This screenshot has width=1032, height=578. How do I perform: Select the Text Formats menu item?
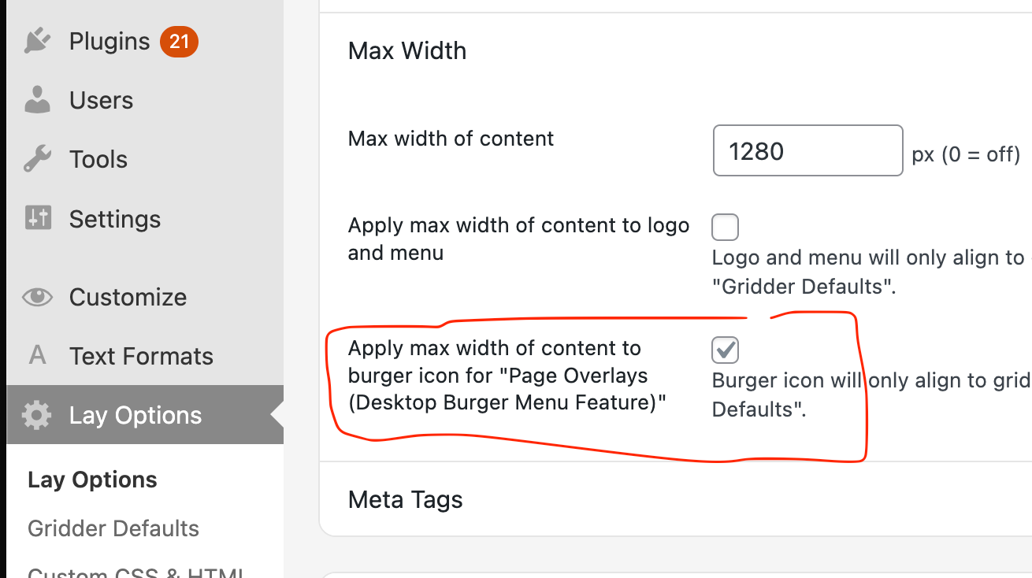pyautogui.click(x=141, y=356)
